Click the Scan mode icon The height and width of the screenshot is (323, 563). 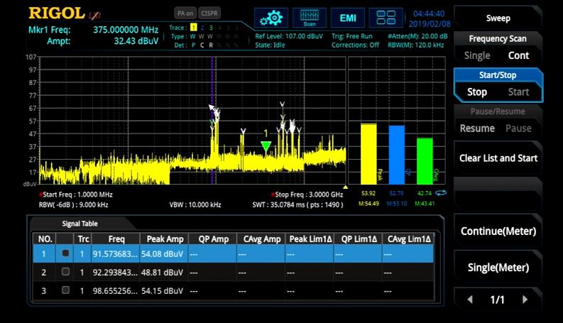[310, 17]
